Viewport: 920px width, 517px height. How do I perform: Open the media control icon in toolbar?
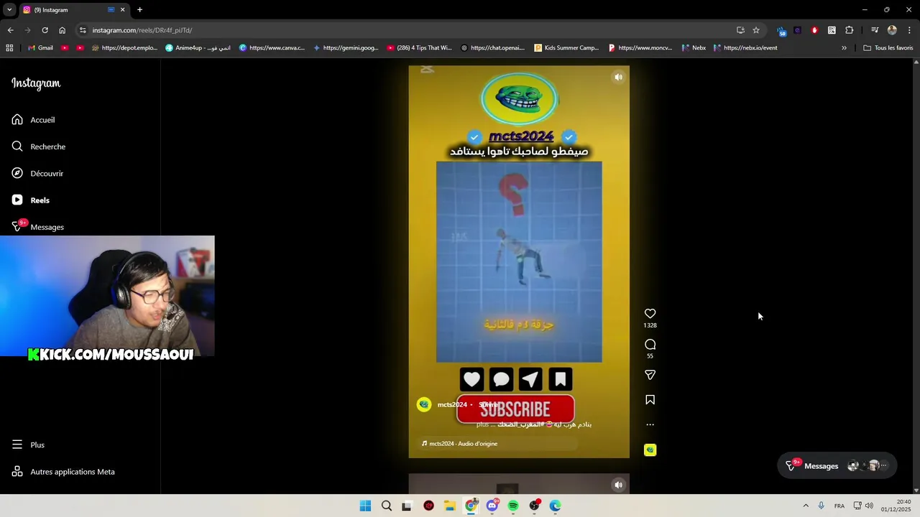tap(875, 30)
